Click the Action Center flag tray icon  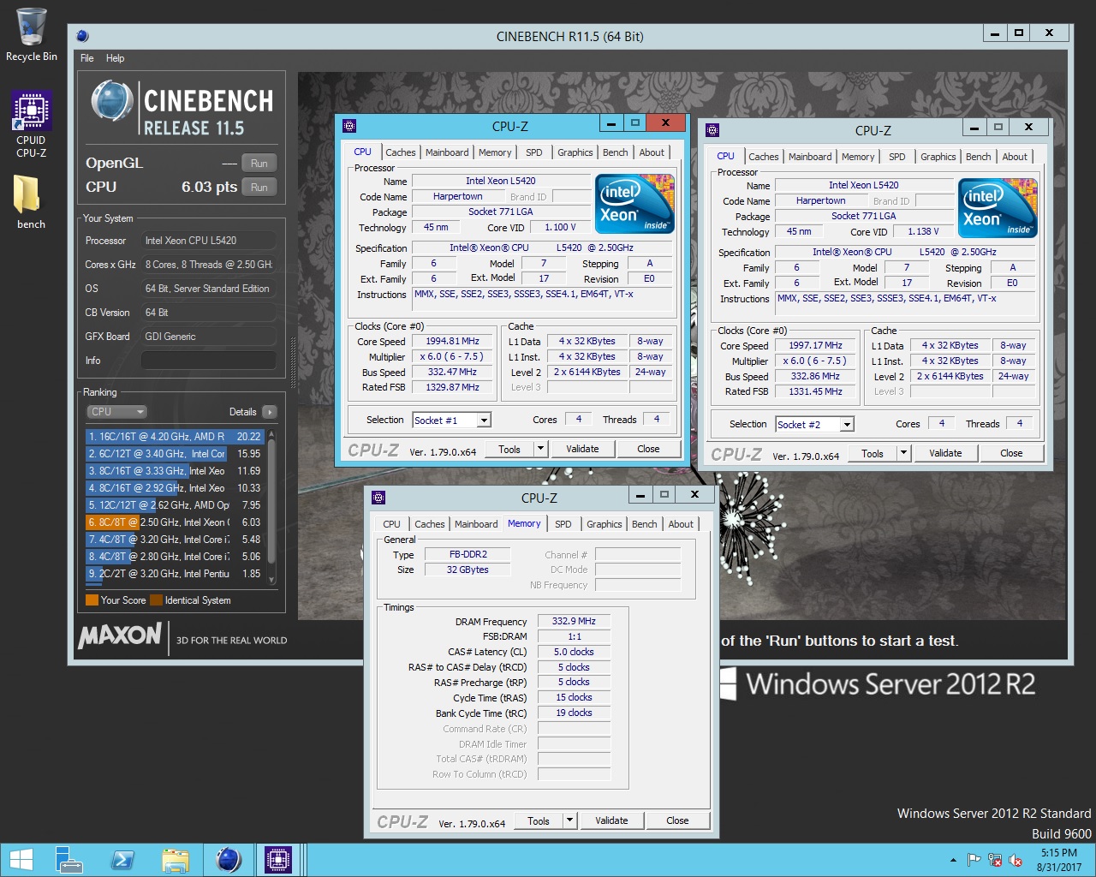974,860
